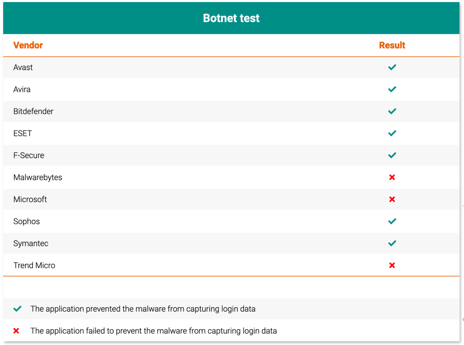Click the red X for Malwarebytes

[x=392, y=177]
